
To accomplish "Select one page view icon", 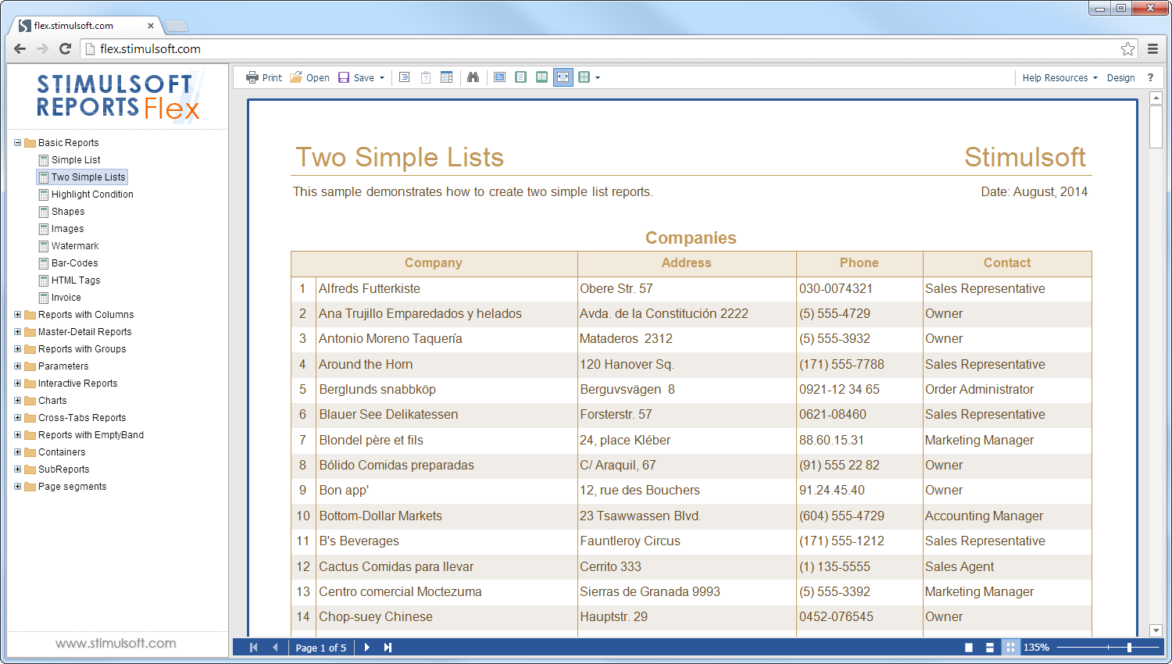I will click(520, 77).
